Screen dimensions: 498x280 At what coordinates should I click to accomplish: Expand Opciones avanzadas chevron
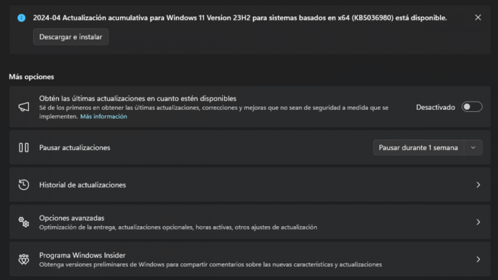479,222
